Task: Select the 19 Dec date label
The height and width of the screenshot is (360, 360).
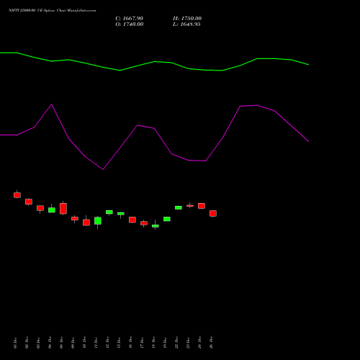Action: [165, 343]
